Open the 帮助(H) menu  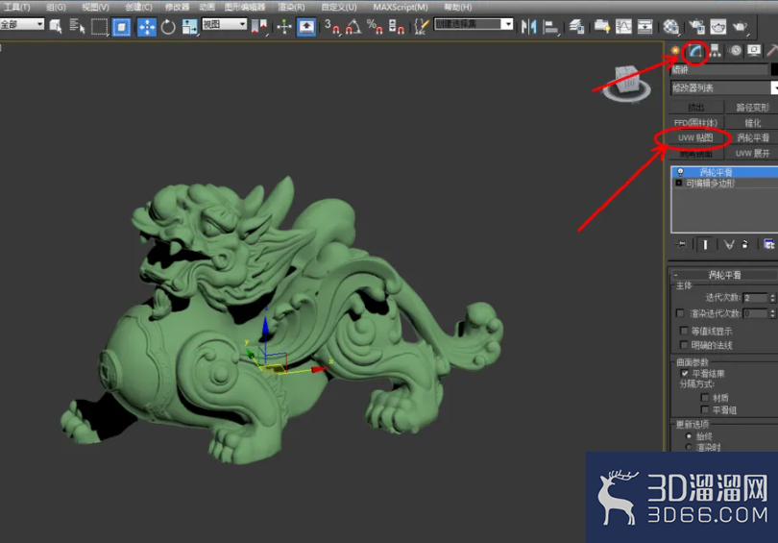pos(457,7)
